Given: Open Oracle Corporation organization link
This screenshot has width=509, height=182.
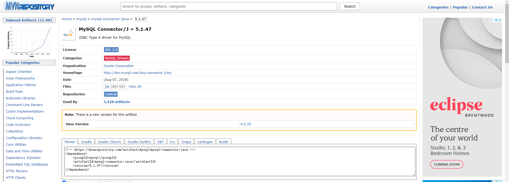Looking at the screenshot, I should 119,66.
